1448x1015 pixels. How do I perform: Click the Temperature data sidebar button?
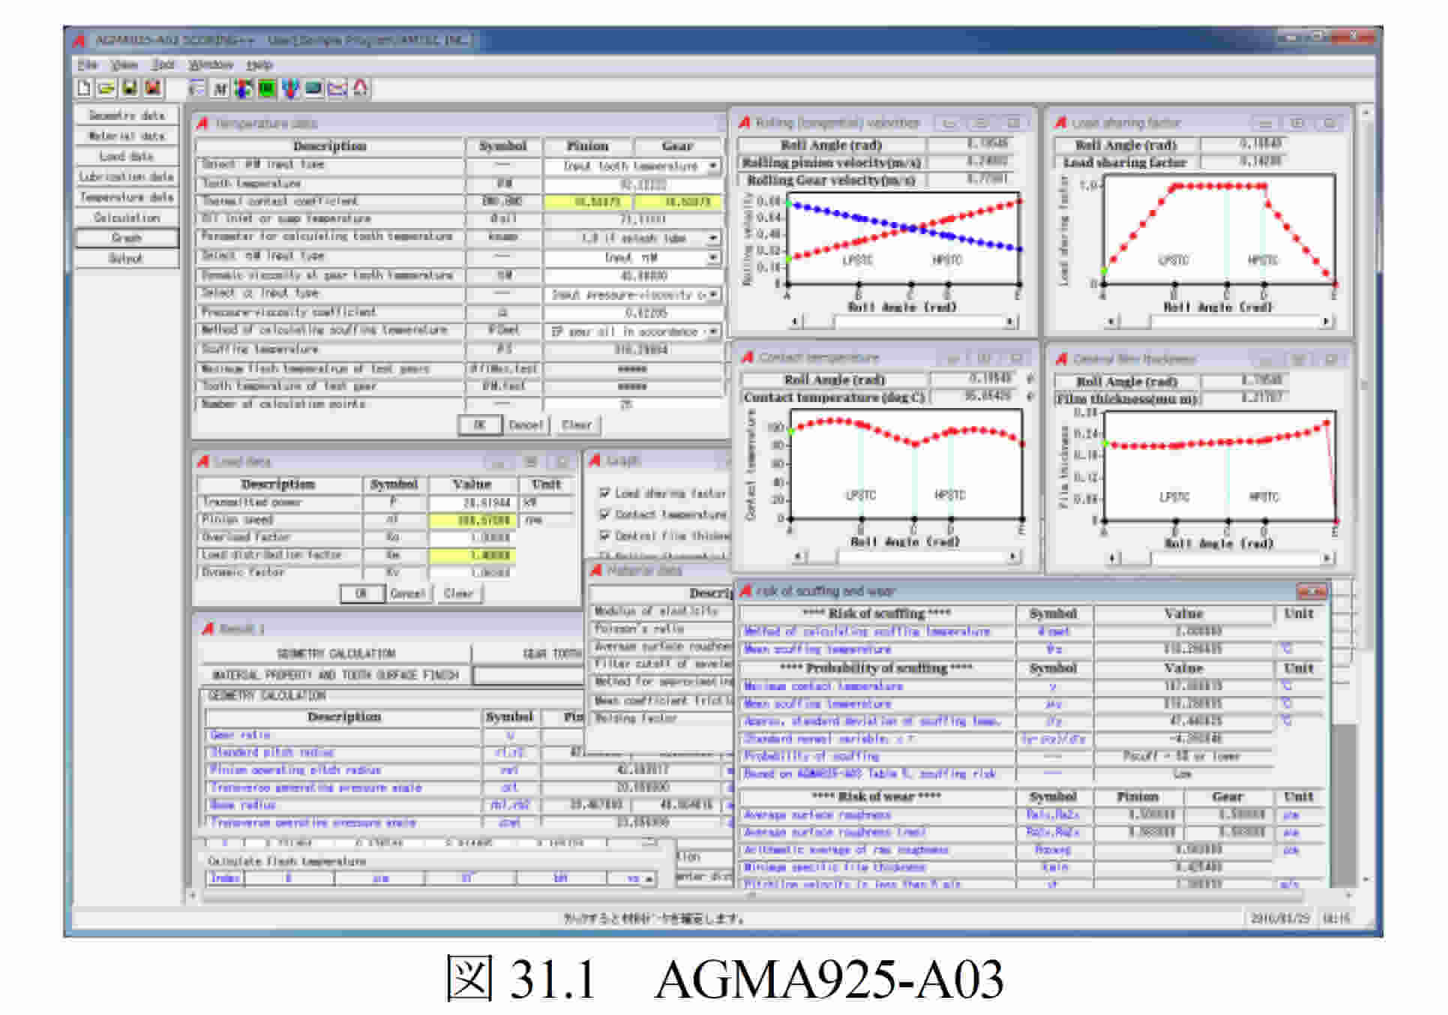pos(127,197)
